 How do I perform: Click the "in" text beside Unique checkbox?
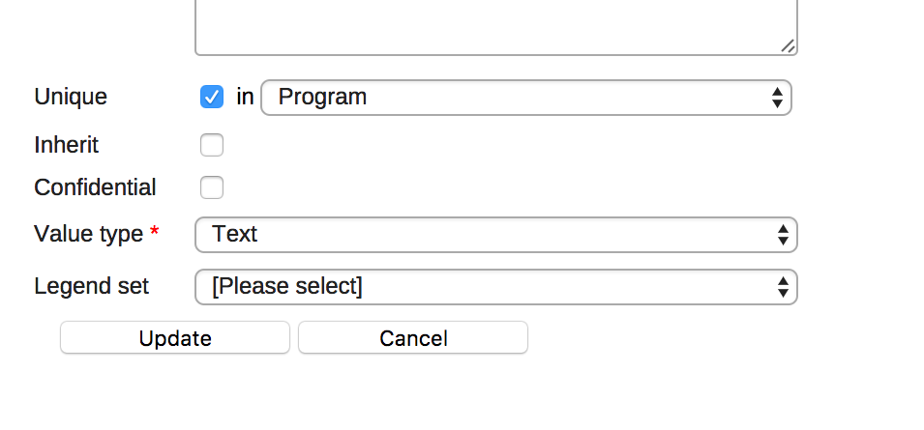245,97
